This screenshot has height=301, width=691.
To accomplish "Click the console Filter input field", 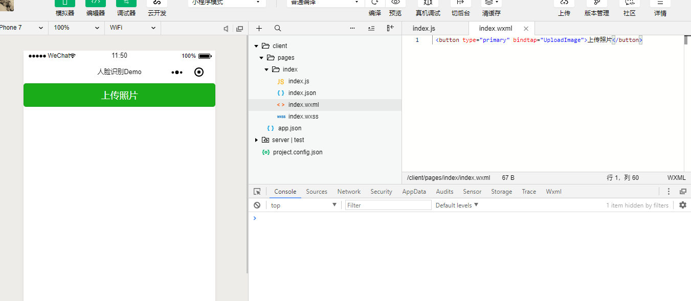I will pos(388,205).
